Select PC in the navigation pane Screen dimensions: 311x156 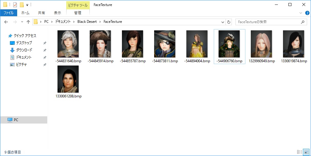tap(24, 120)
